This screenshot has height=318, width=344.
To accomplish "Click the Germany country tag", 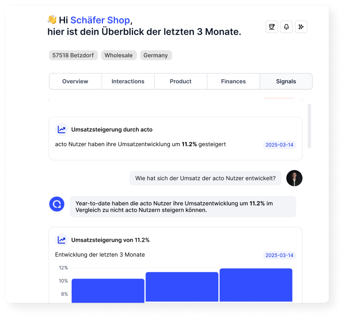I will click(156, 55).
